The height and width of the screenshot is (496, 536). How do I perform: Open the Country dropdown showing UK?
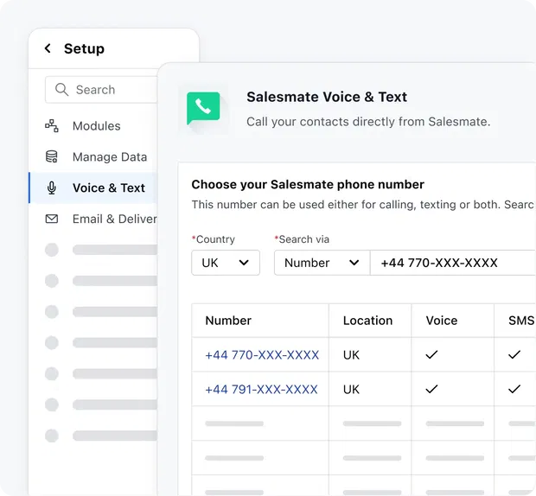[226, 263]
